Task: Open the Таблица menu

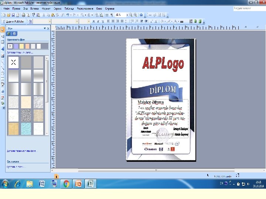Action: pyautogui.click(x=69, y=8)
